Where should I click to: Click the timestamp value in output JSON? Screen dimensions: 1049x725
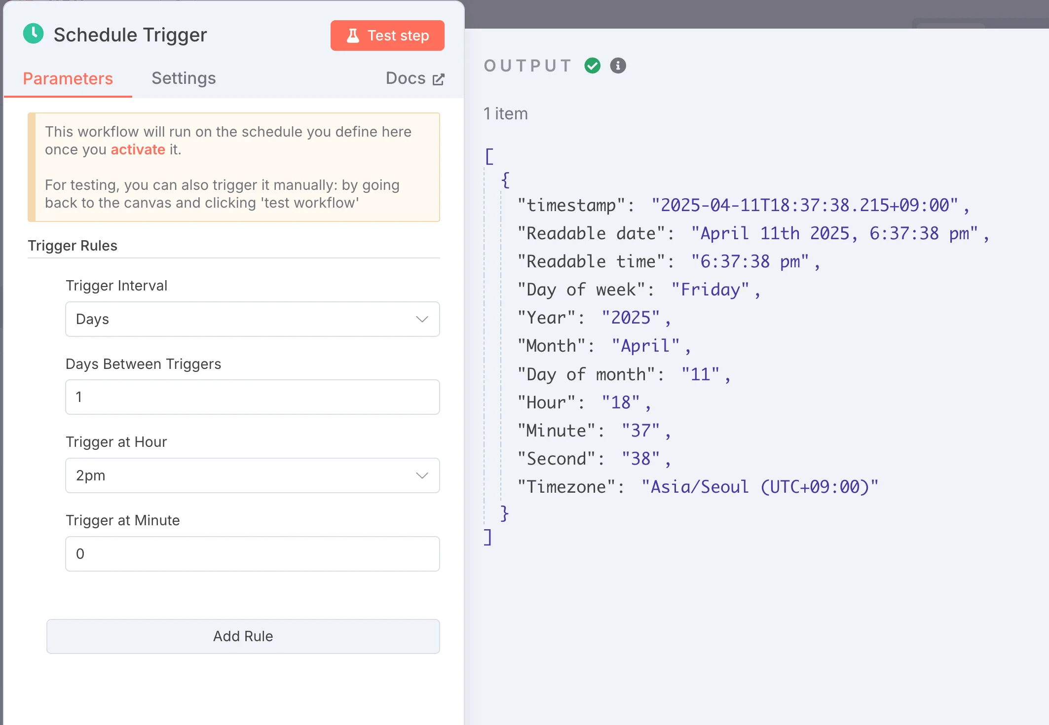(x=804, y=205)
